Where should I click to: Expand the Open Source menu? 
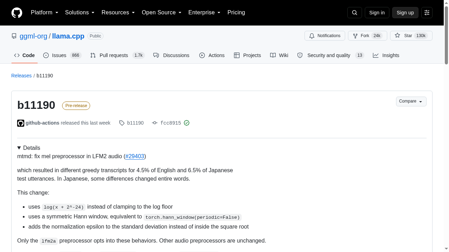[x=161, y=13]
